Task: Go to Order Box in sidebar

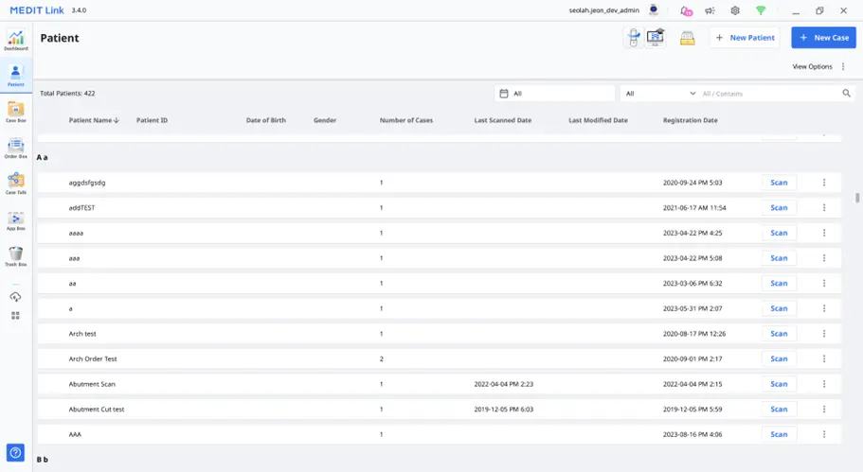Action: point(16,148)
